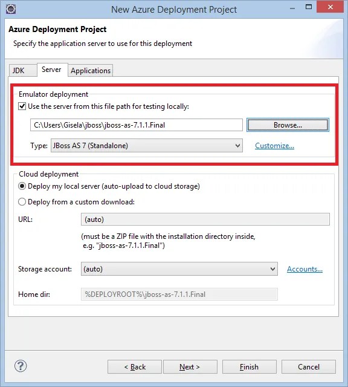Click the Eclipse gear icon in title bar
The image size is (348, 387).
click(x=11, y=9)
